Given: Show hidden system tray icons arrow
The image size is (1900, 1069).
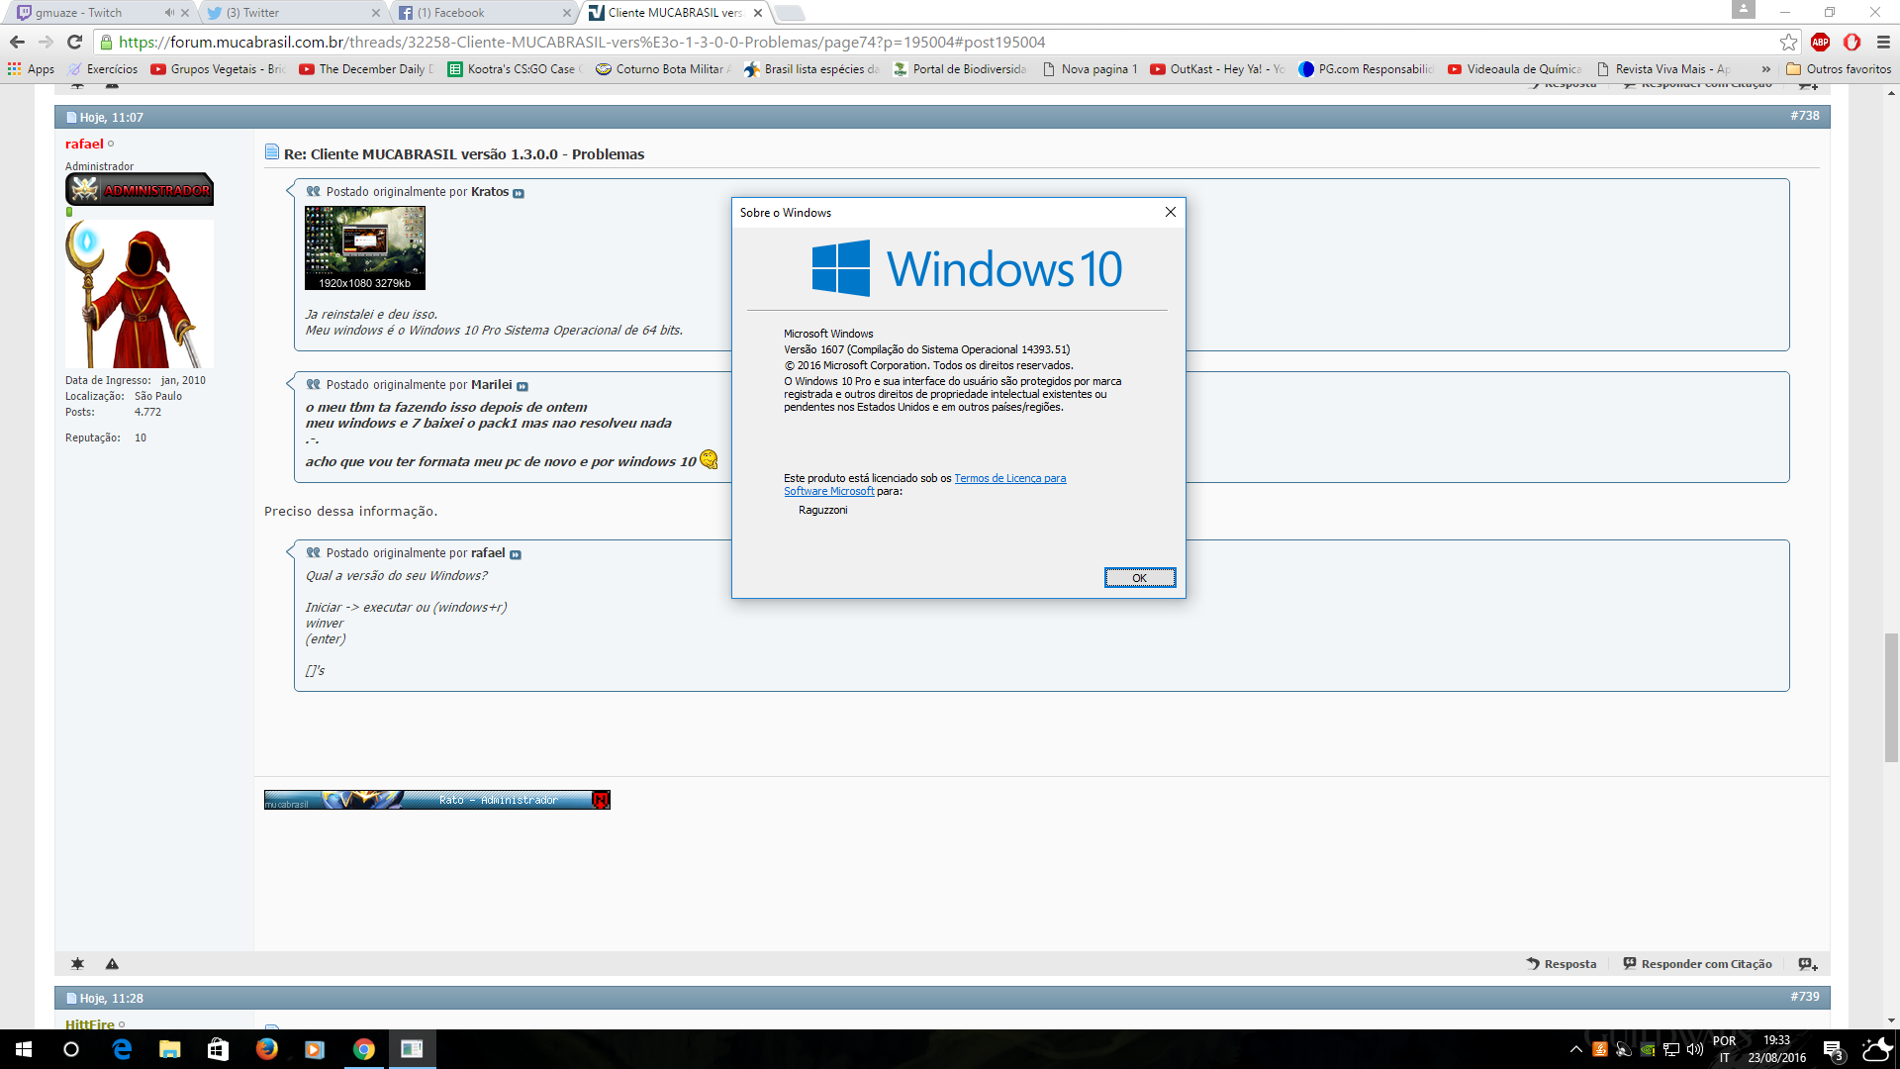Looking at the screenshot, I should point(1575,1049).
